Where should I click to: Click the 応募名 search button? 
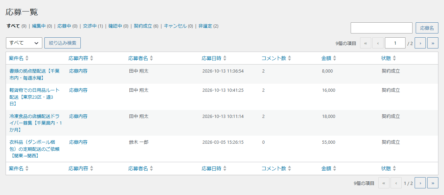[427, 28]
